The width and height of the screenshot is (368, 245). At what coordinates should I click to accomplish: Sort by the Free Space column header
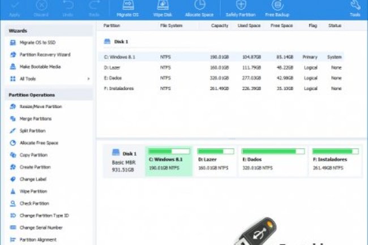tap(281, 25)
